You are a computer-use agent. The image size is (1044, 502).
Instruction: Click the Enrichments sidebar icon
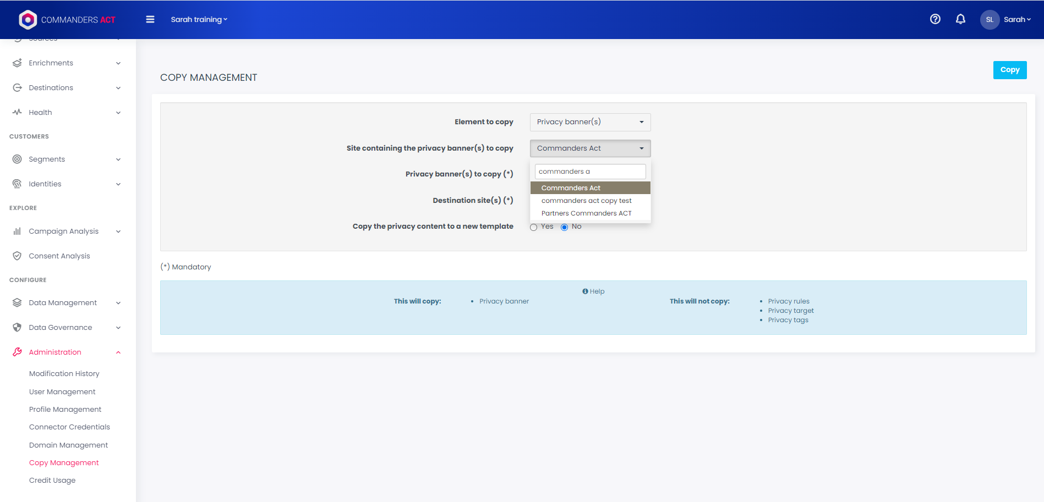tap(17, 63)
